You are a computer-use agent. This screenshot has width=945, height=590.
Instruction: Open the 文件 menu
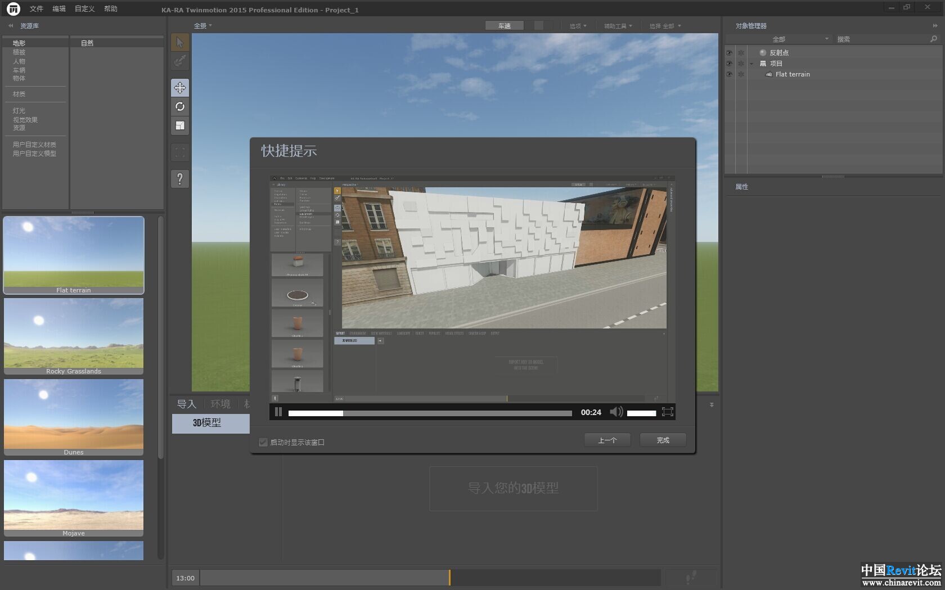(x=37, y=9)
